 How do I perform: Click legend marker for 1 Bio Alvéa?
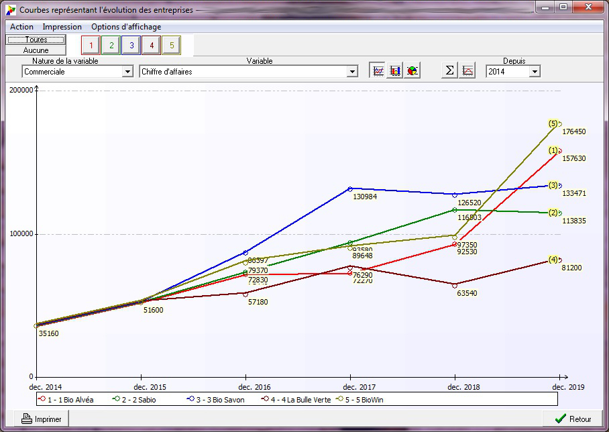pyautogui.click(x=42, y=398)
